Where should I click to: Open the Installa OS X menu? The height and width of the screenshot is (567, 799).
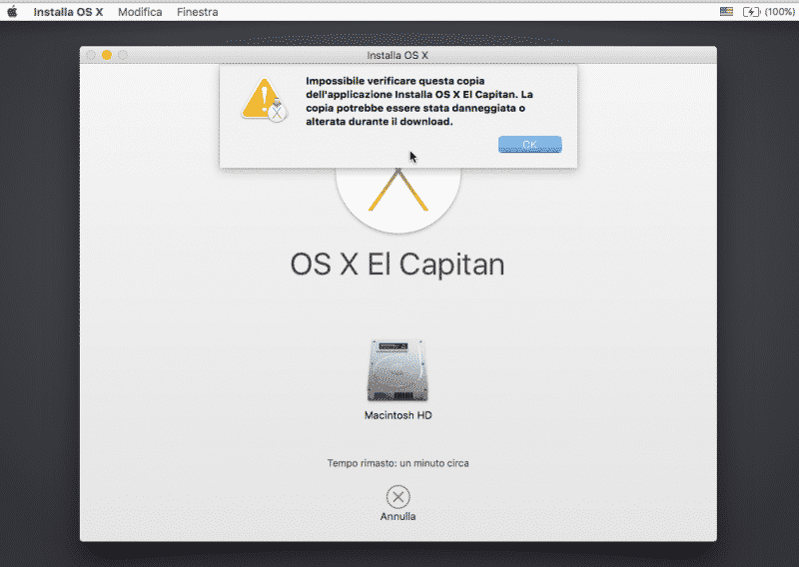pos(68,12)
